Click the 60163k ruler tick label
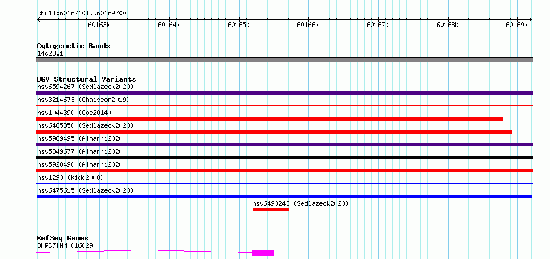550x259 pixels. [x=99, y=25]
